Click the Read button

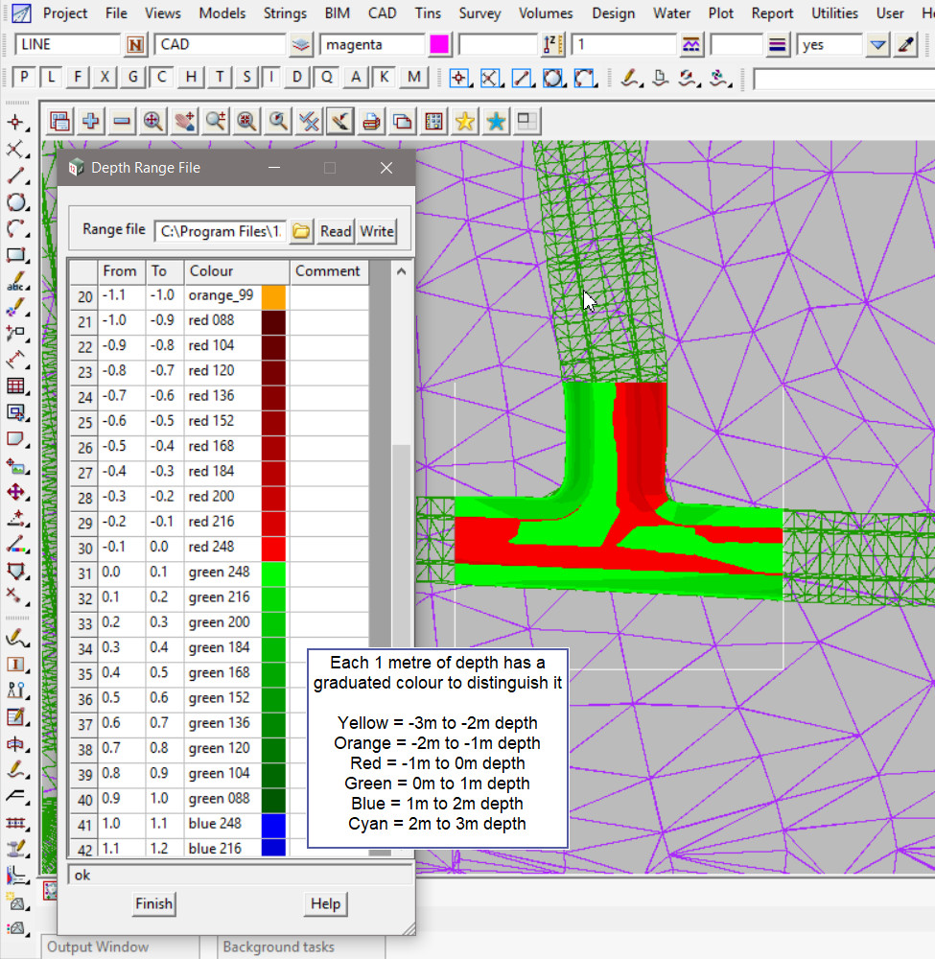(x=336, y=230)
